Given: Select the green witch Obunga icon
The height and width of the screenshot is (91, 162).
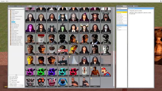Looking at the screenshot, I should [63, 28].
